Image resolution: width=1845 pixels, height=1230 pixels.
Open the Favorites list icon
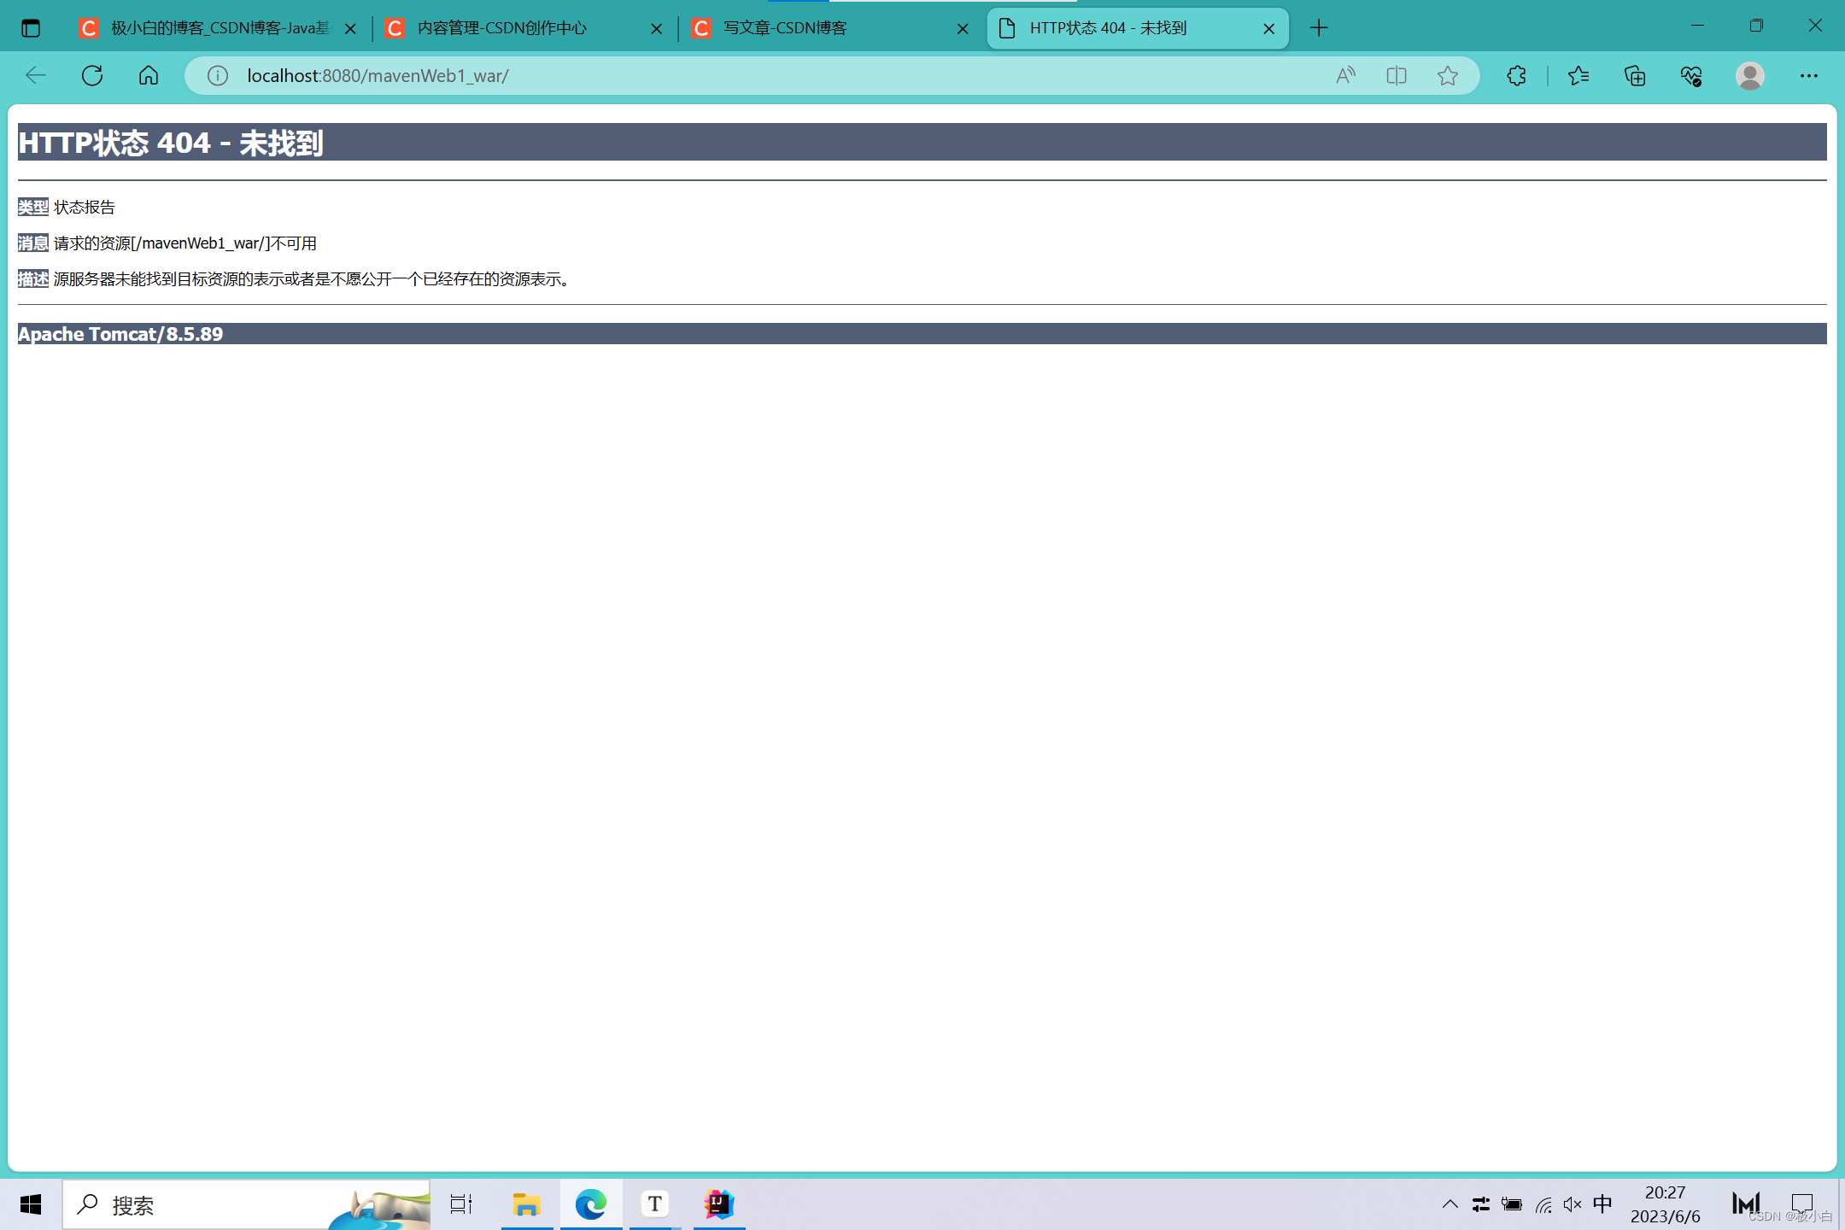[1578, 75]
